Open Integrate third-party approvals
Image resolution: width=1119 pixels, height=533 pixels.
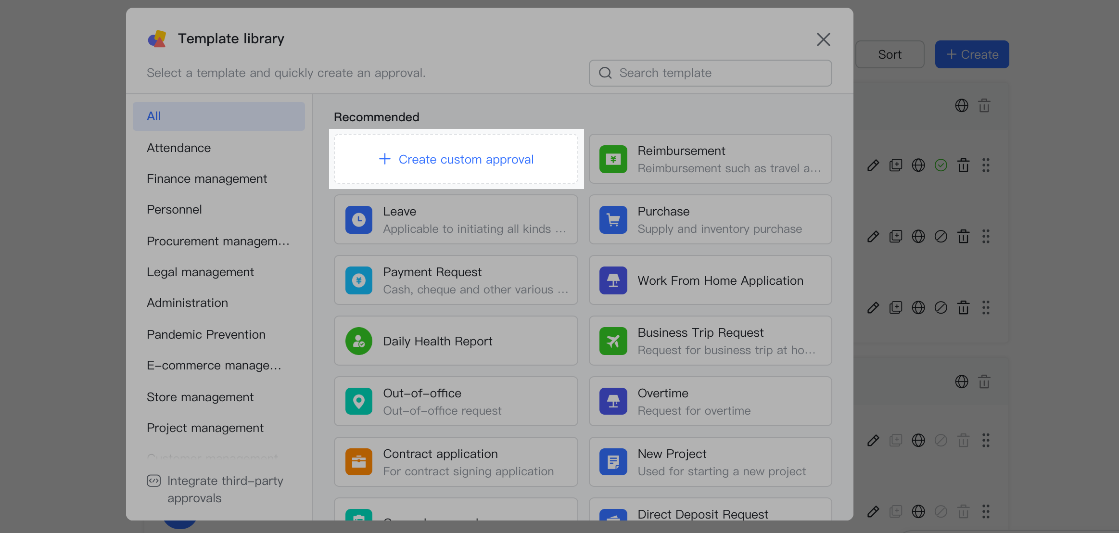click(x=225, y=489)
